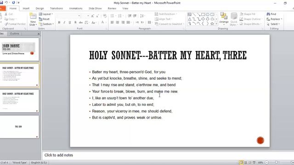294x165 pixels.
Task: Center the paragraph text
Action: 118,22
